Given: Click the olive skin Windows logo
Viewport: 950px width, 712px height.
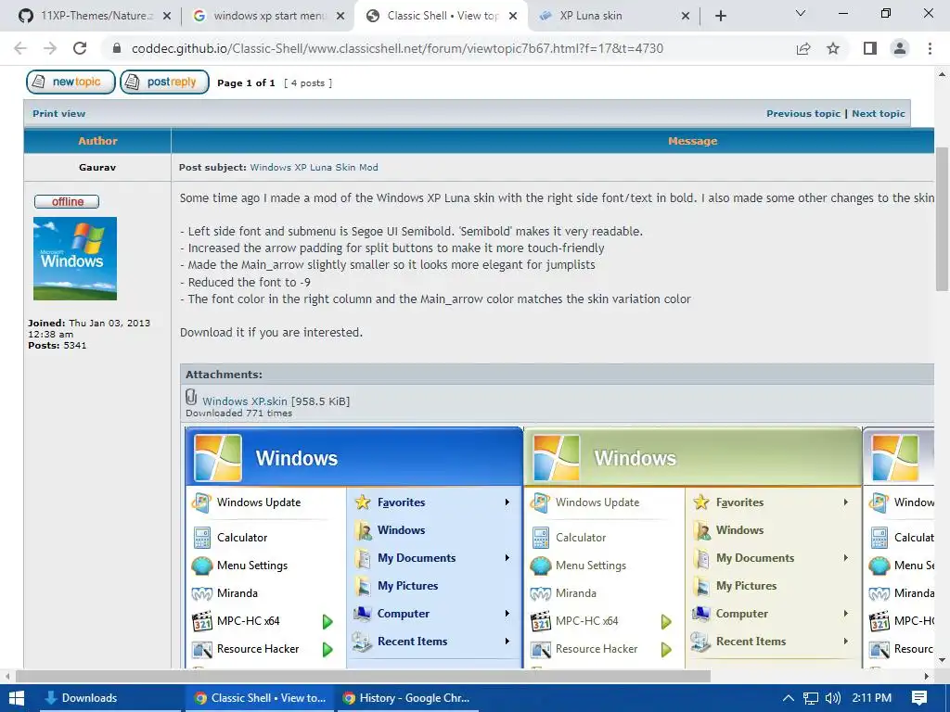Looking at the screenshot, I should click(x=557, y=458).
